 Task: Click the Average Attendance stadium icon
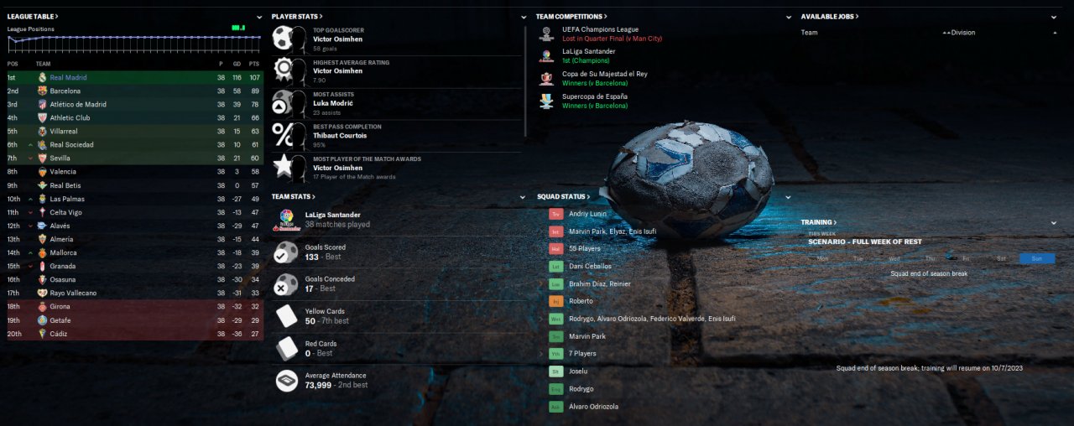pos(287,381)
